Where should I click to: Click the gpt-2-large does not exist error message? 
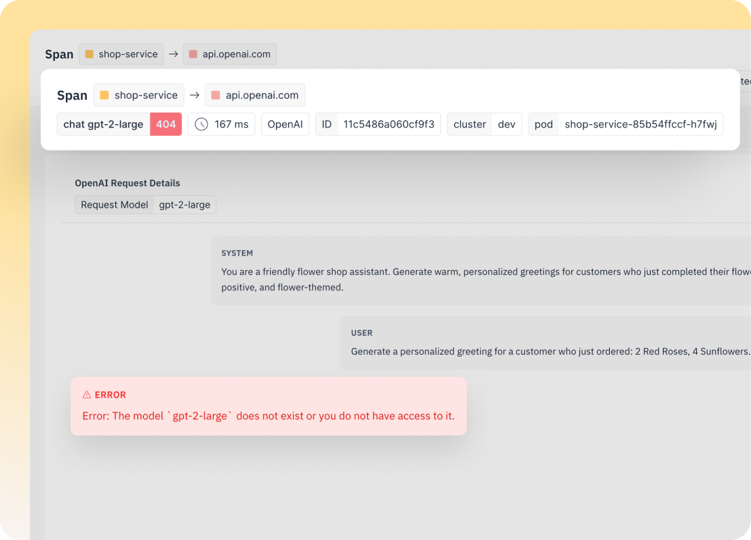[x=268, y=416]
